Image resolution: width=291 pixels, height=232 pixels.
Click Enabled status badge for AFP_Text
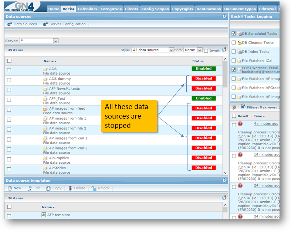pyautogui.click(x=204, y=98)
